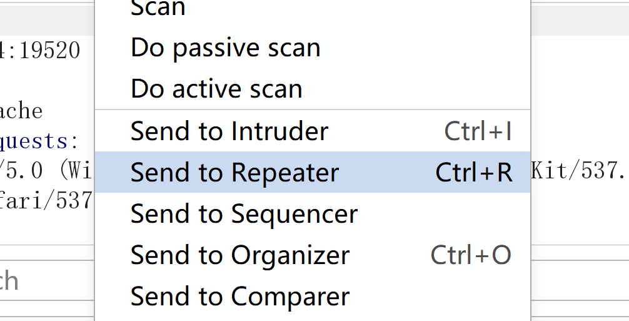Click the Ctrl+R shortcut label
Viewport: 629px width, 321px height.
tap(474, 172)
